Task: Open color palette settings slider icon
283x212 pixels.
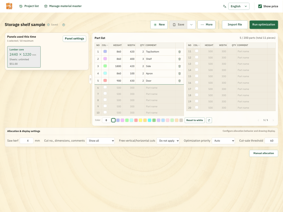Action: point(209,120)
